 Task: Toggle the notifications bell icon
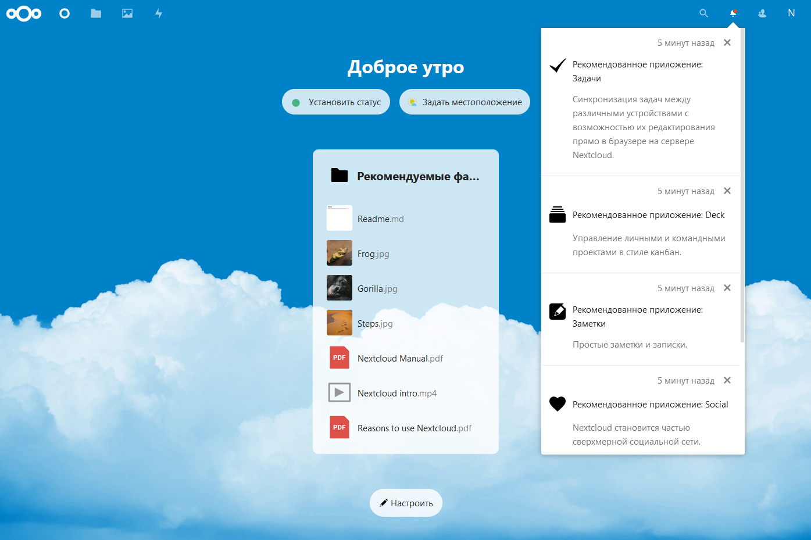point(733,13)
